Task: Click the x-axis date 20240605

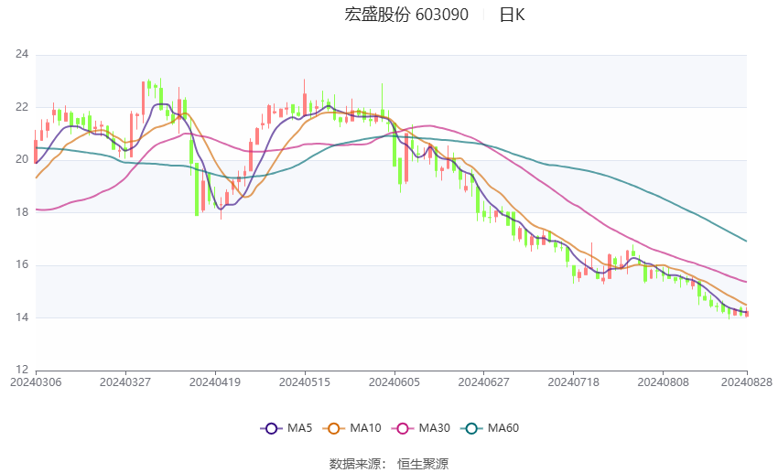Action: coord(394,382)
